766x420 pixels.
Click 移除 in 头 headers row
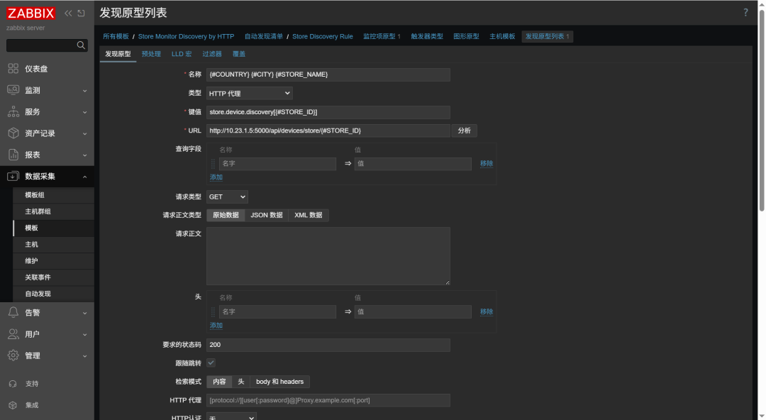coord(487,312)
